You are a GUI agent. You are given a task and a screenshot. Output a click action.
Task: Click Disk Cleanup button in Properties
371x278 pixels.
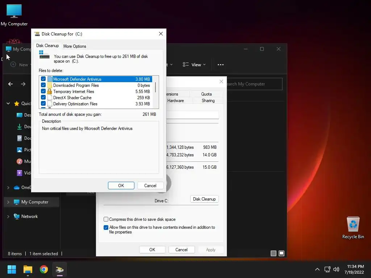point(204,199)
